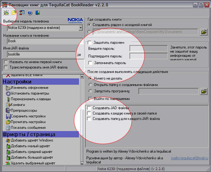Click the icon beside 'Препроцессоры'
211x172 pixels.
pyautogui.click(x=8, y=111)
